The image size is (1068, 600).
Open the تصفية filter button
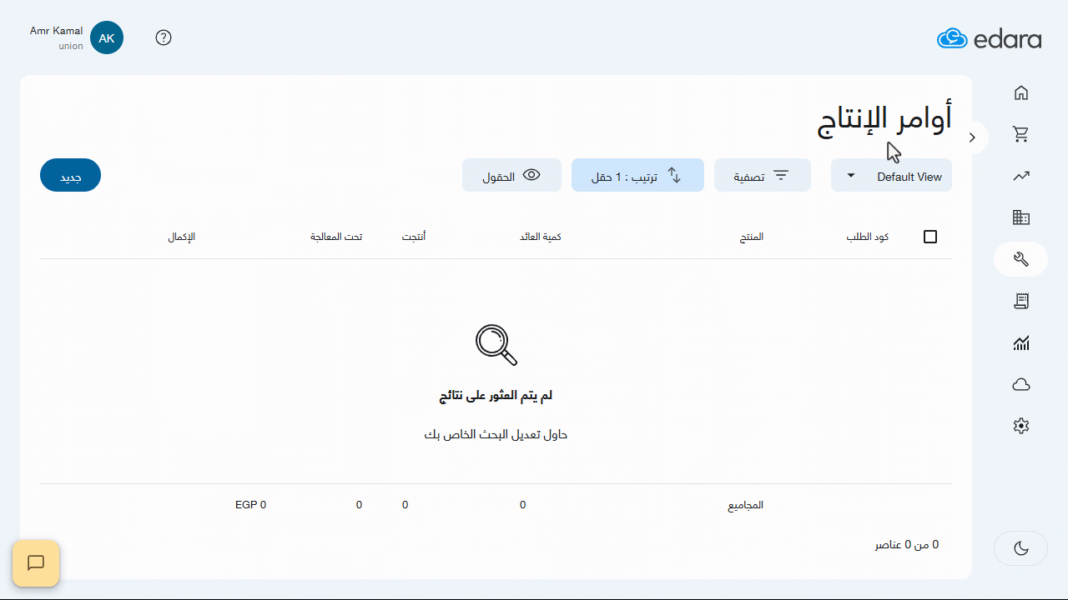click(762, 176)
